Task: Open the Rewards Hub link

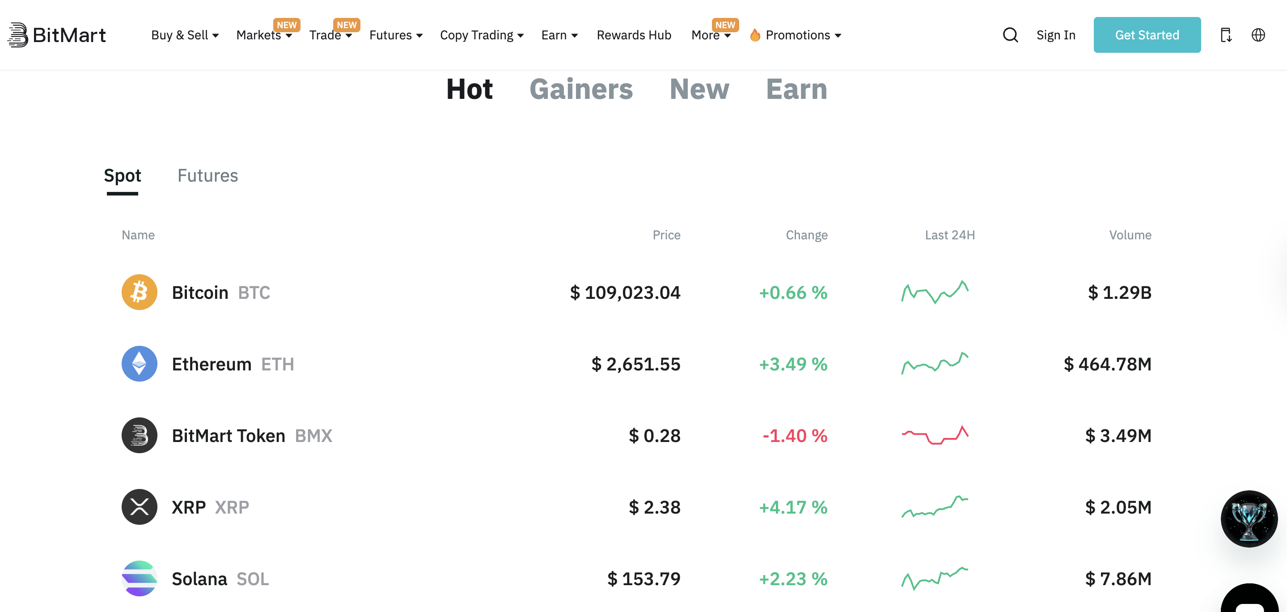Action: [634, 35]
